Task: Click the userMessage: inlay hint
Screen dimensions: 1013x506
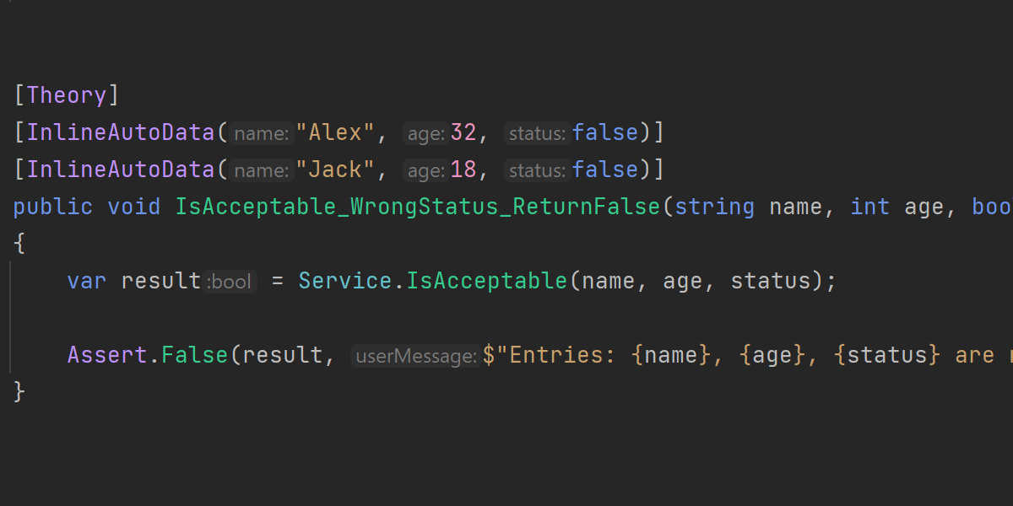Action: (x=416, y=356)
